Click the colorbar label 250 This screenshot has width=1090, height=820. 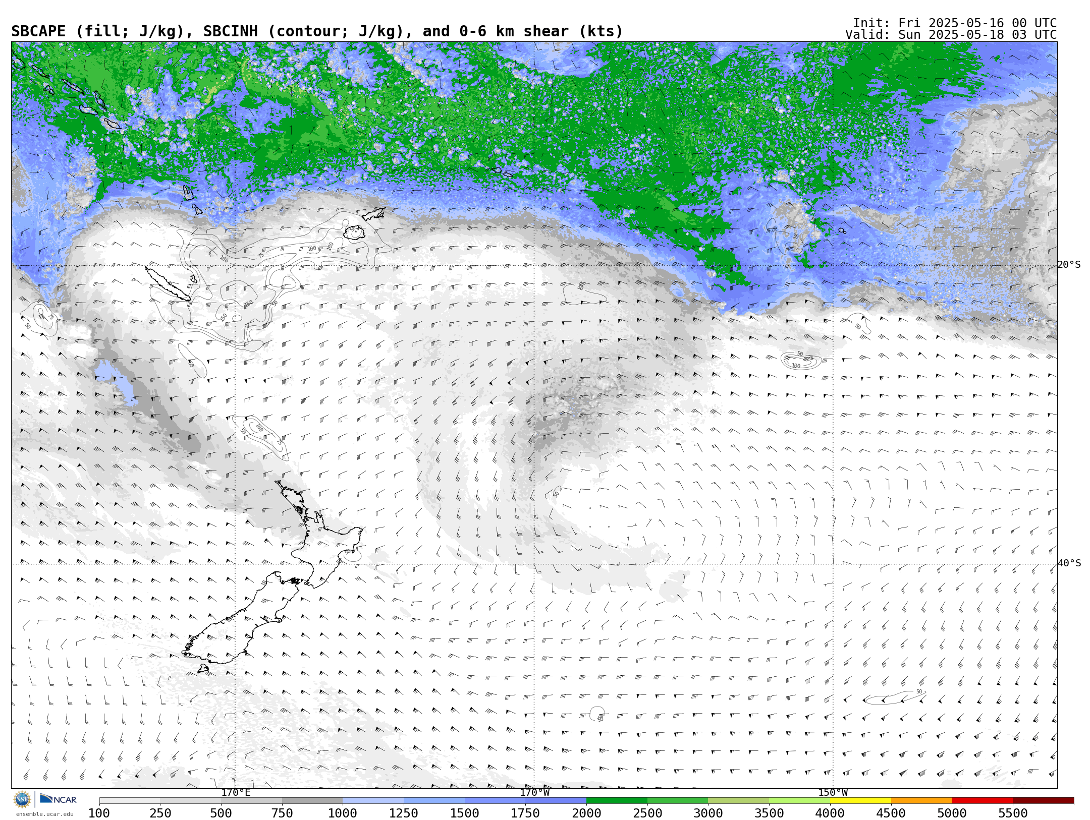tap(160, 813)
